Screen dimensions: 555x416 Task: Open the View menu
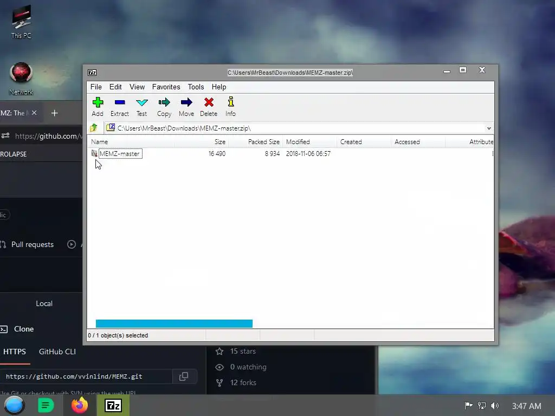click(137, 87)
